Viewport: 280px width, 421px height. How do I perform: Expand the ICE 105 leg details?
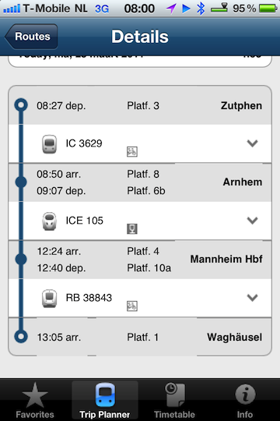(252, 221)
